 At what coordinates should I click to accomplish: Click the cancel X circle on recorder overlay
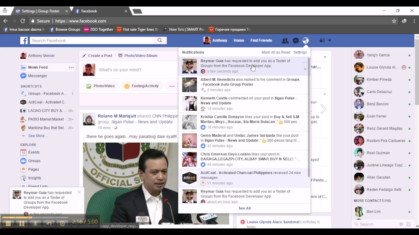pyautogui.click(x=62, y=224)
